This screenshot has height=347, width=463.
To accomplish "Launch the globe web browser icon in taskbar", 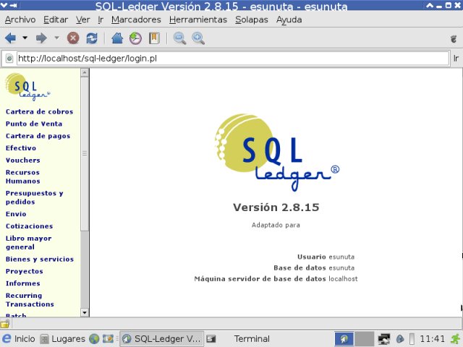I will [94, 339].
